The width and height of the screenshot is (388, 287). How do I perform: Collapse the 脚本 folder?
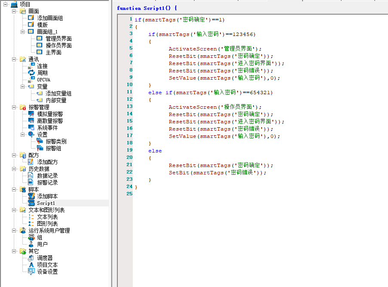point(14,189)
